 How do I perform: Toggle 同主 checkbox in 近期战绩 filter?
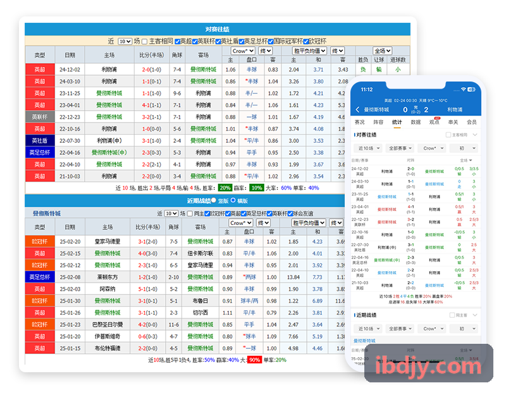pos(190,214)
